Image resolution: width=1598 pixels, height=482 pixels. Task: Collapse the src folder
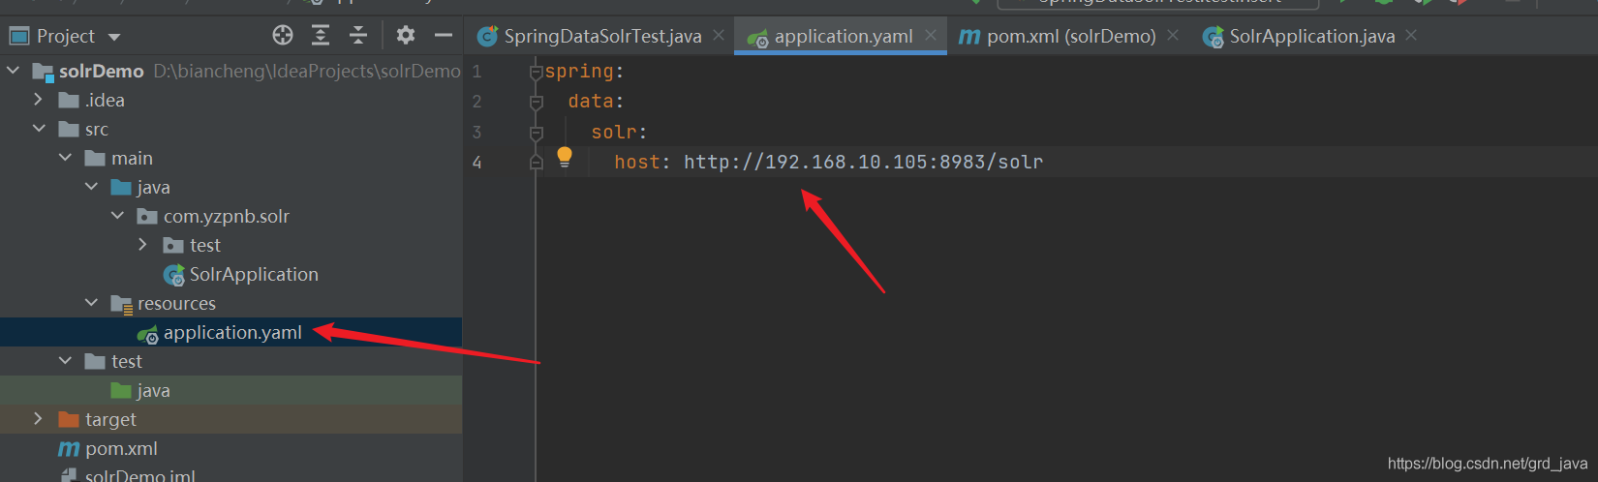pos(39,128)
